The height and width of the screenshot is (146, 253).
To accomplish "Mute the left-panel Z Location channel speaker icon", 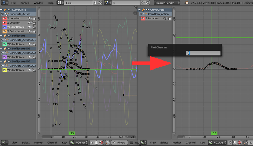I will pyautogui.click(x=29, y=22).
